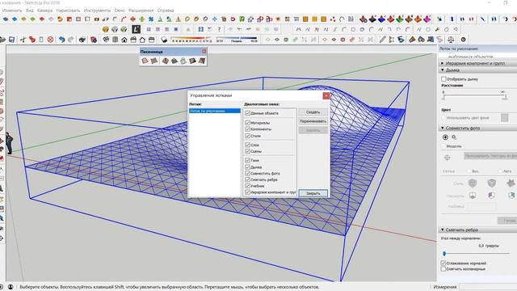Enable the Отобразить дымку checkbox
This screenshot has width=517, height=291.
[x=443, y=79]
